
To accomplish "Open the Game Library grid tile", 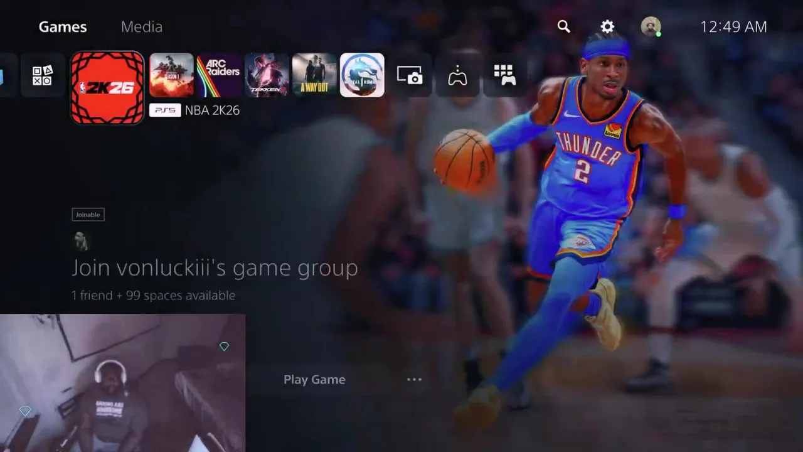I will pyautogui.click(x=505, y=75).
